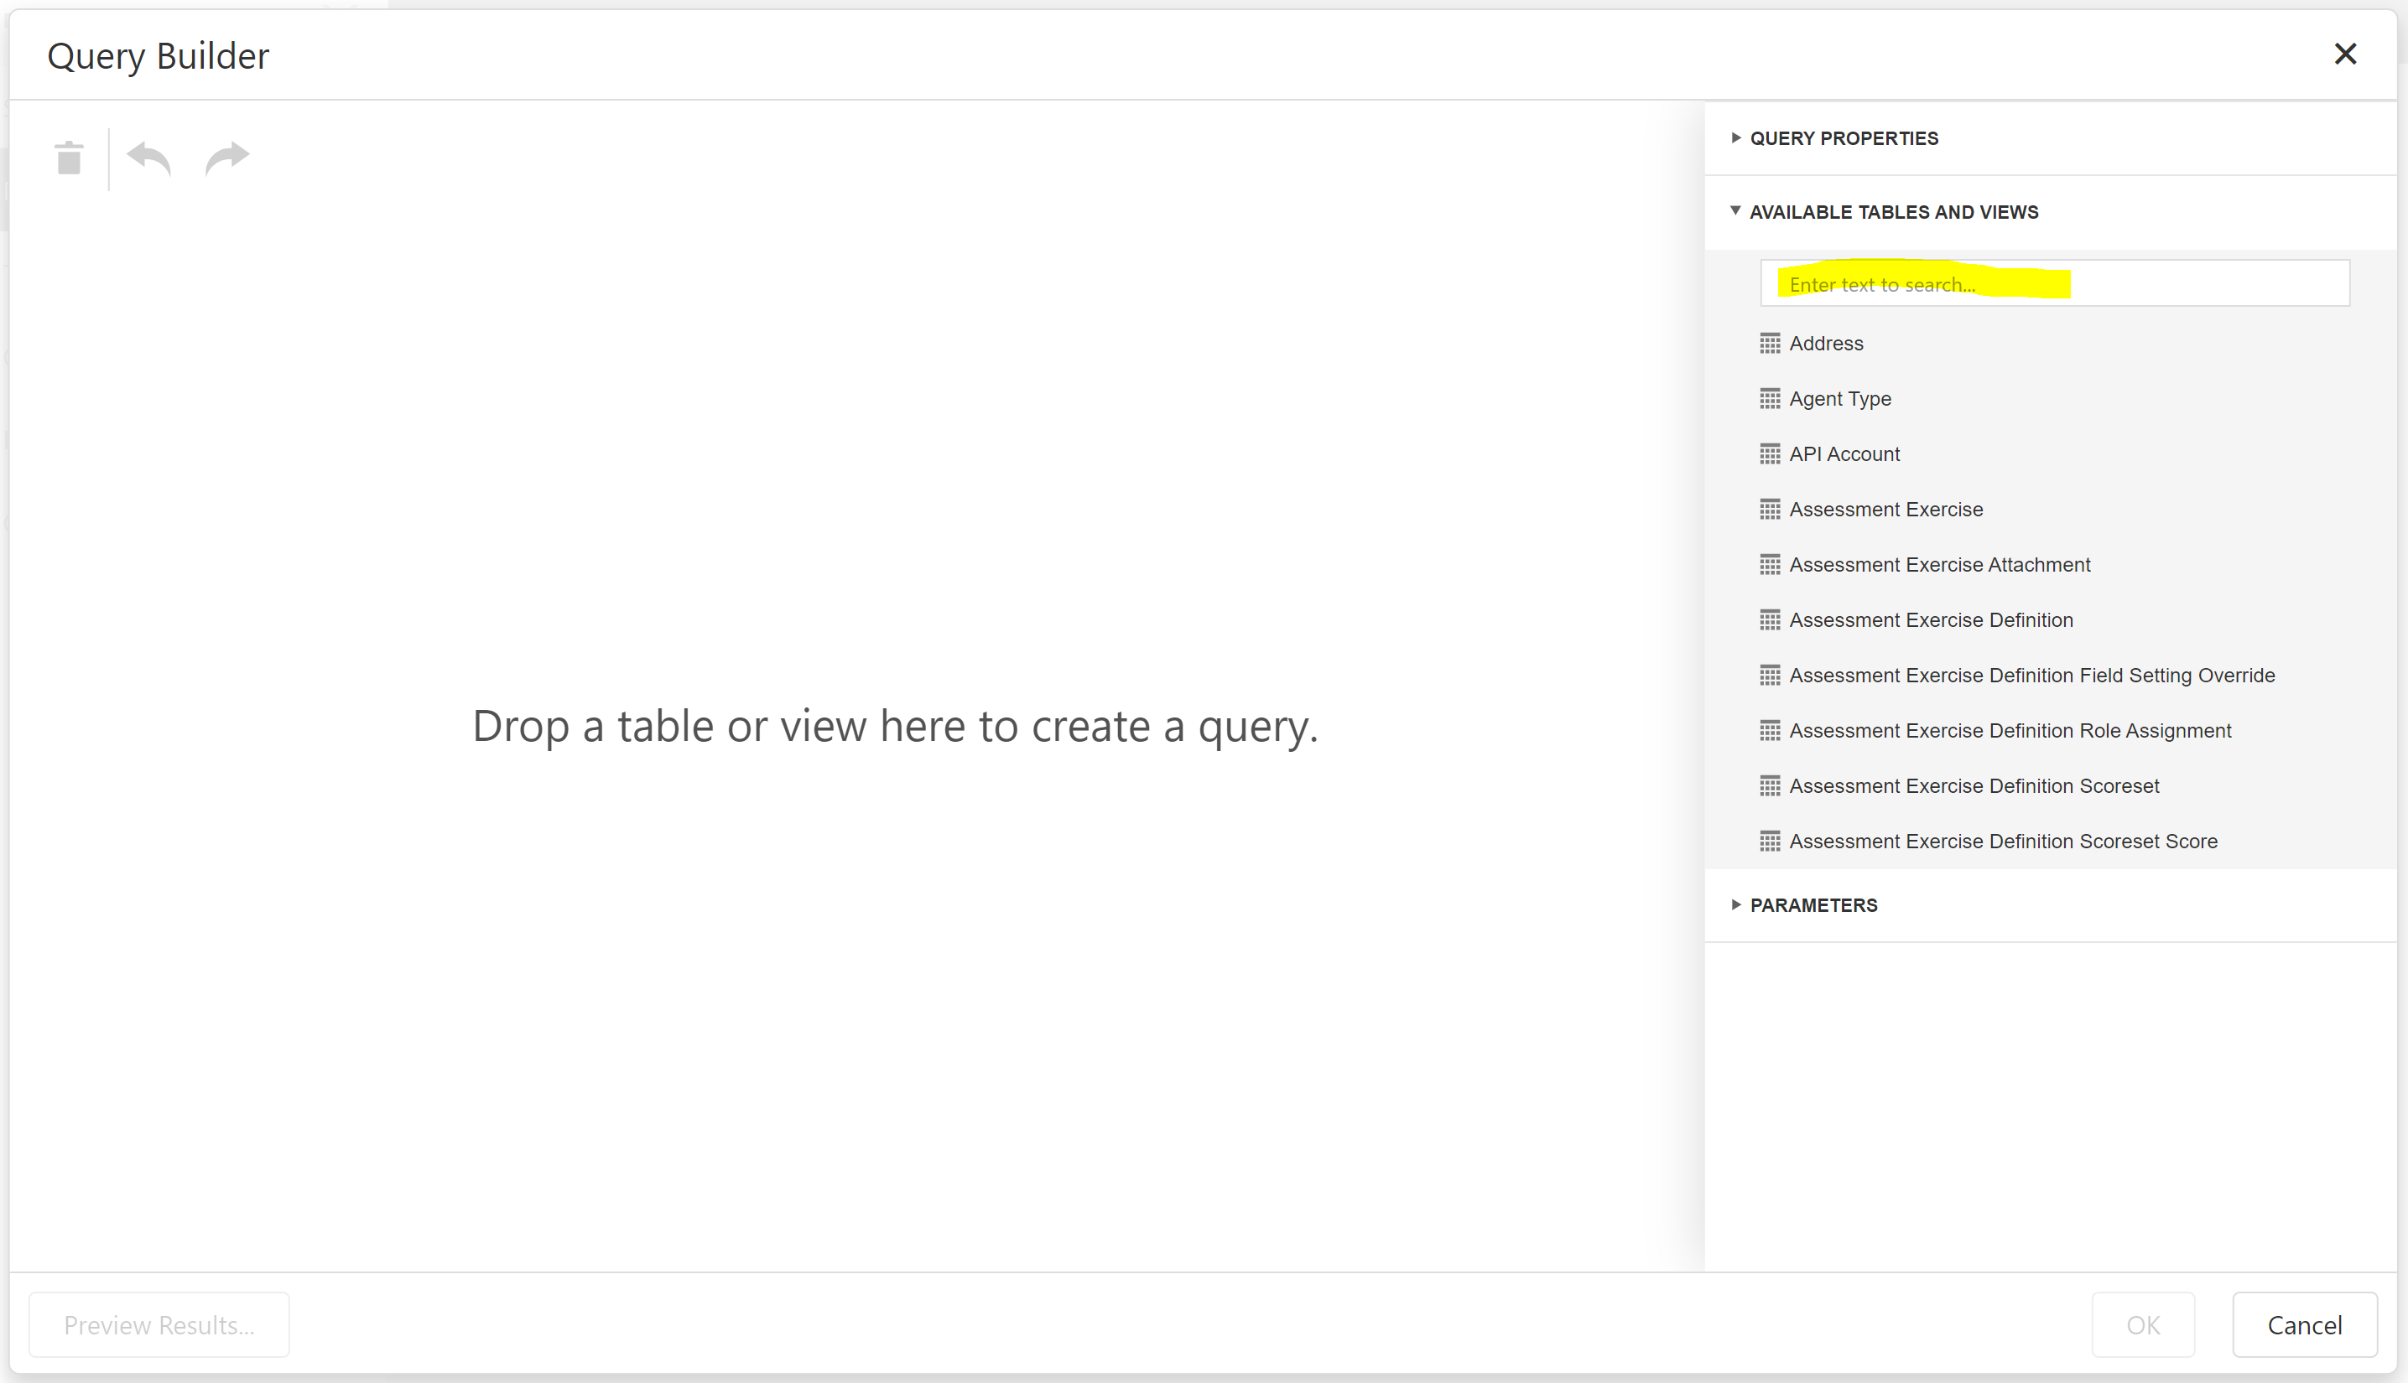The width and height of the screenshot is (2408, 1383).
Task: Click the undo arrow icon
Action: click(149, 158)
